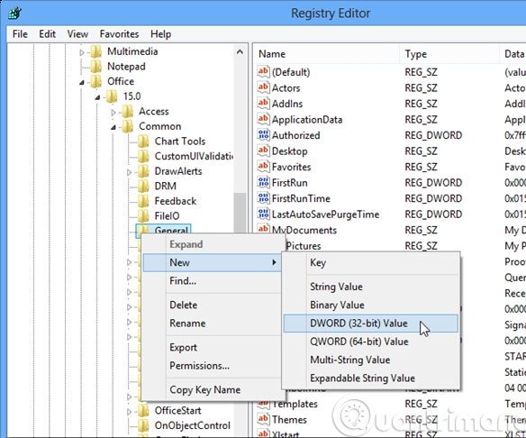Select the Authorized DWORD value icon

click(263, 135)
